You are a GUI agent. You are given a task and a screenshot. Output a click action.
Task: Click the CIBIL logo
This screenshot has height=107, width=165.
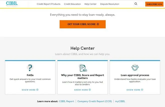click(x=12, y=4)
